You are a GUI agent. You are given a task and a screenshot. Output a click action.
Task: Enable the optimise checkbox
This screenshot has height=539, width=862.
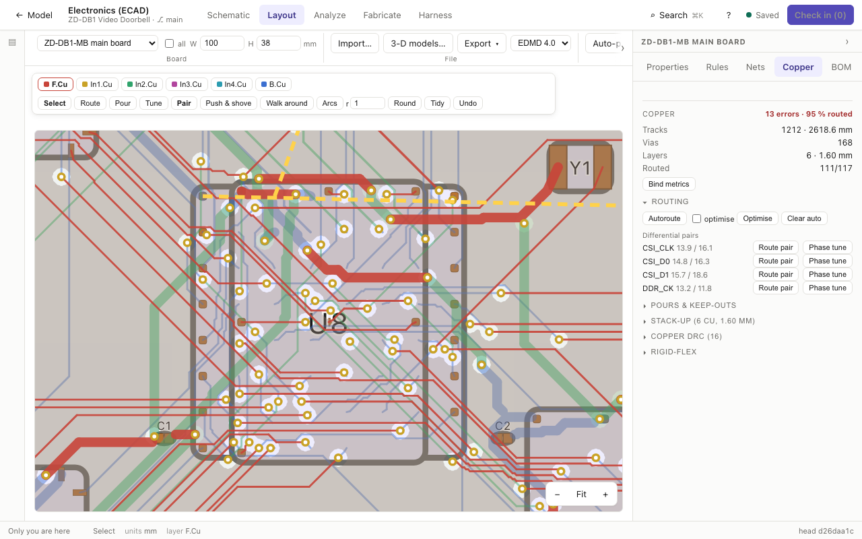(x=697, y=218)
